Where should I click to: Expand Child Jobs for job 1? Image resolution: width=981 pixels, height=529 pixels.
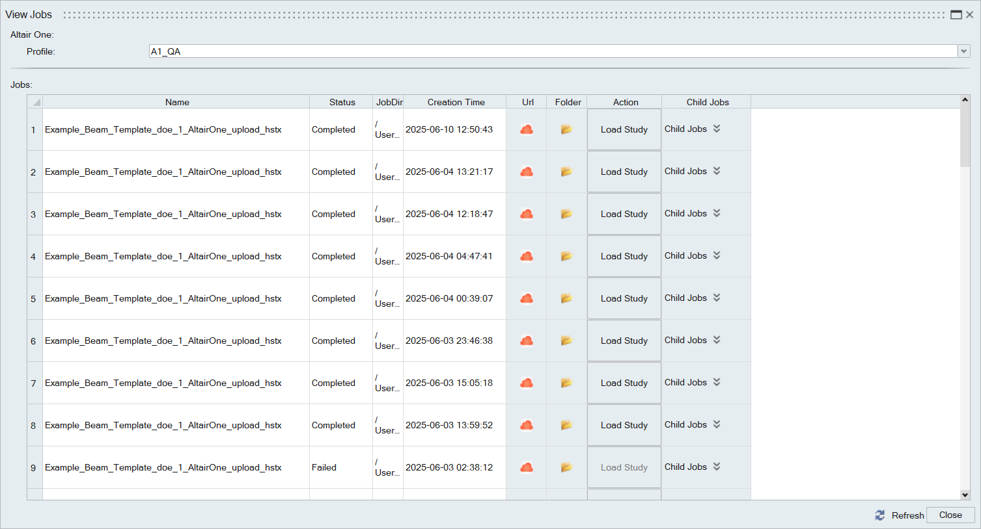(716, 129)
